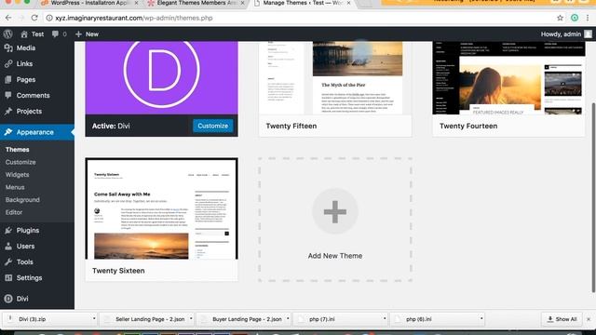Screen dimensions: 596x335
Task: Open Customize under Appearance
Action: pyautogui.click(x=20, y=162)
